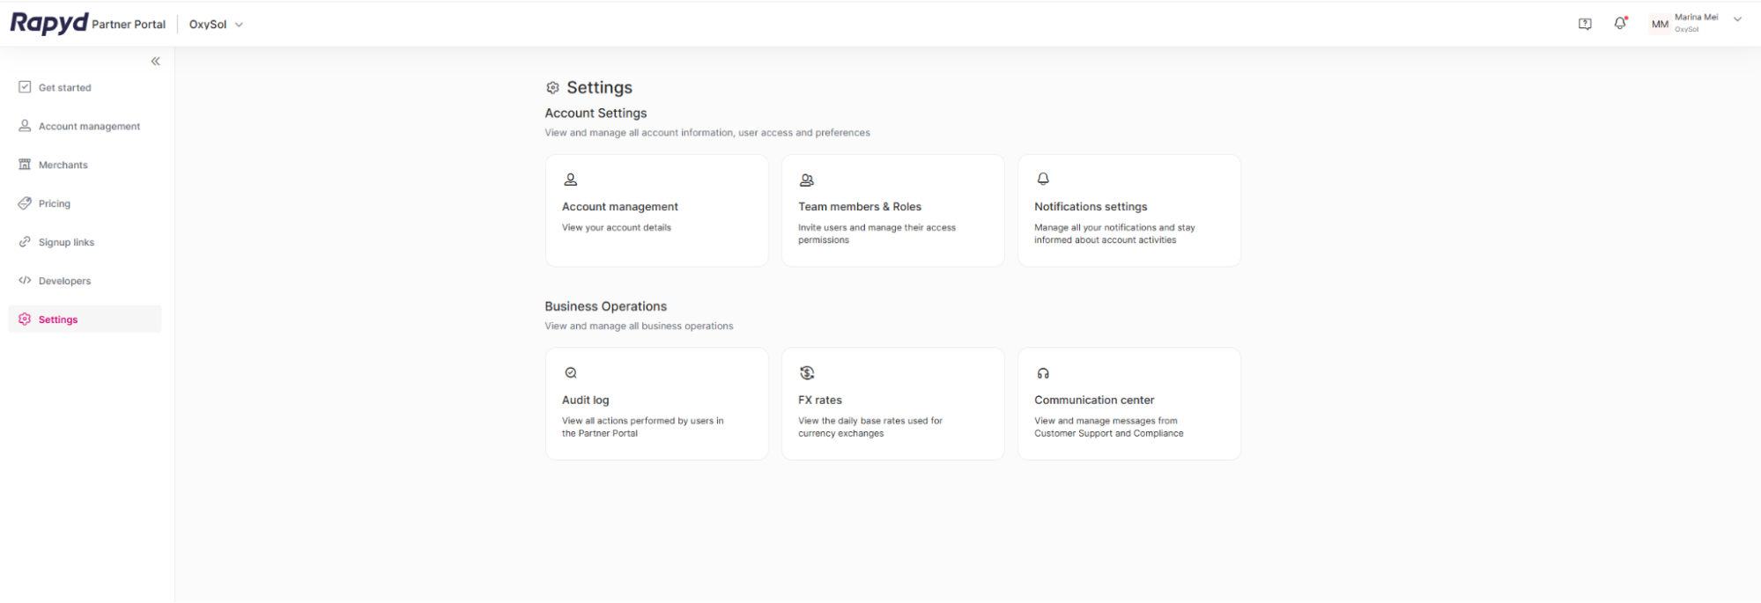
Task: Open the Audit log card title
Action: click(586, 400)
